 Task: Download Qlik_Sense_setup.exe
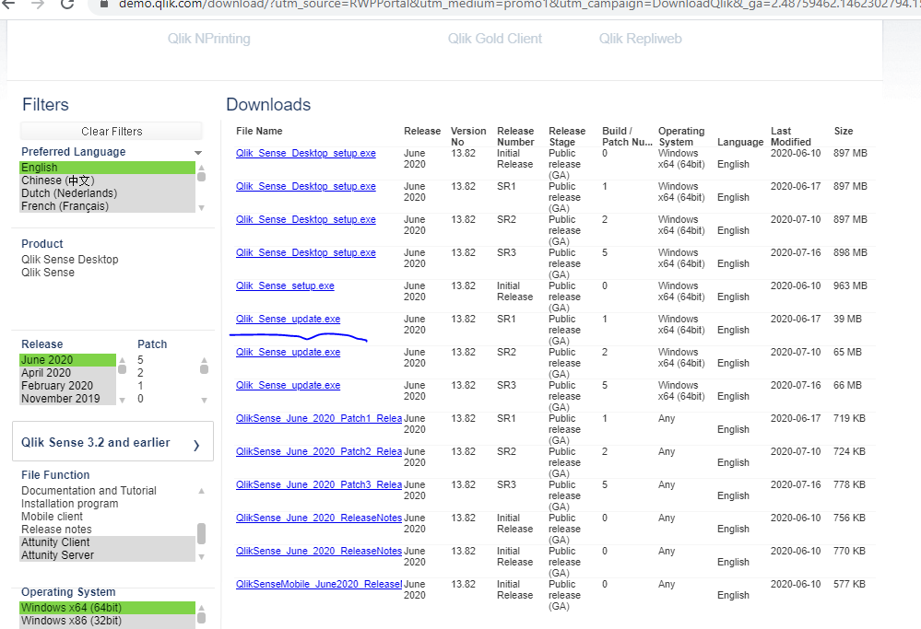click(x=285, y=285)
